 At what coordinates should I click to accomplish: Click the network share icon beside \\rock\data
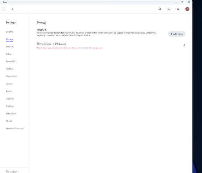(x=38, y=44)
